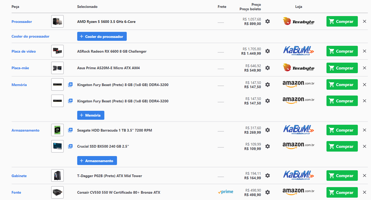371x200 pixels.
Task: Click the blue plus Memória add button
Action: (x=91, y=115)
